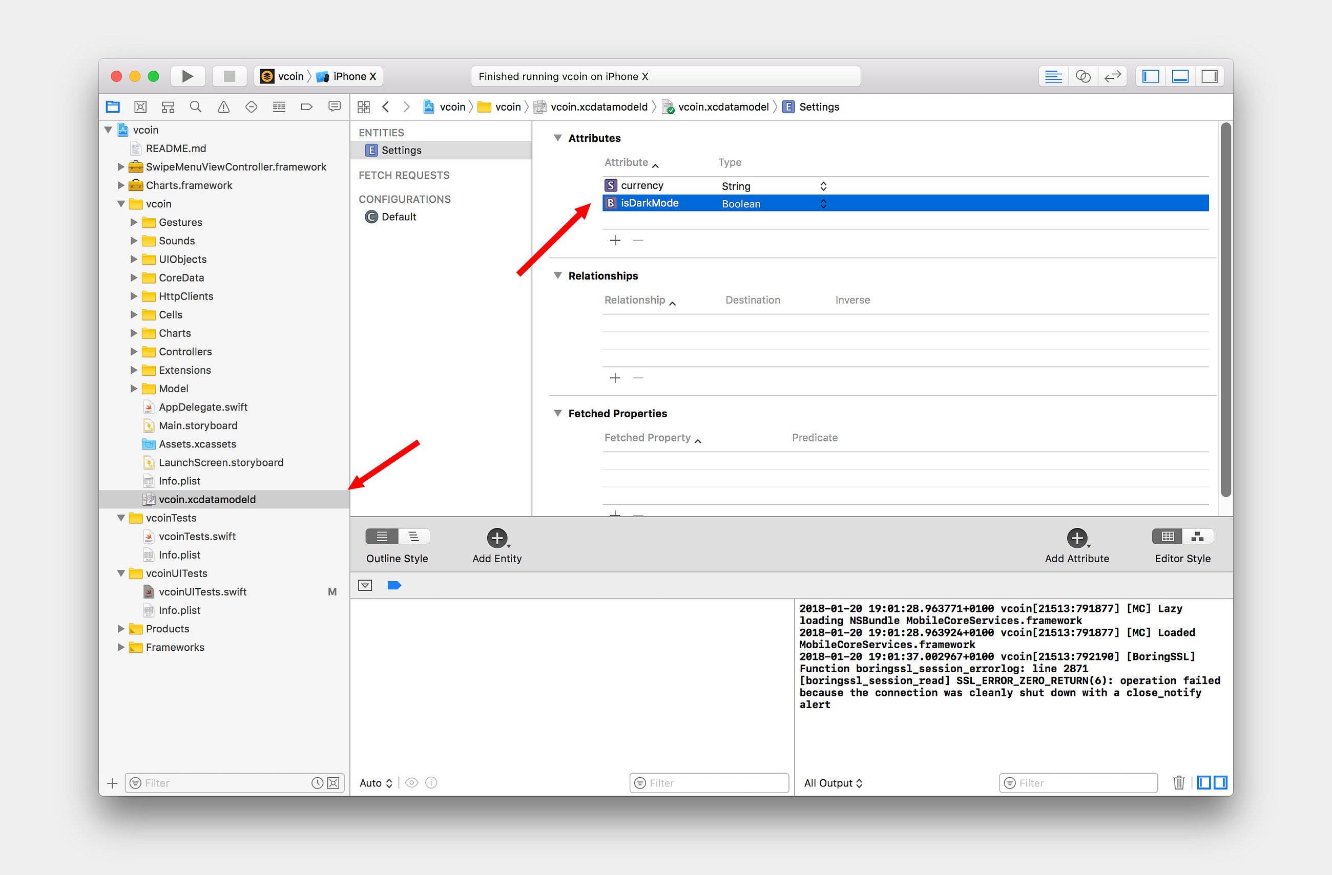This screenshot has width=1332, height=875.
Task: Click the Add Attribute plus icon
Action: [x=1076, y=538]
